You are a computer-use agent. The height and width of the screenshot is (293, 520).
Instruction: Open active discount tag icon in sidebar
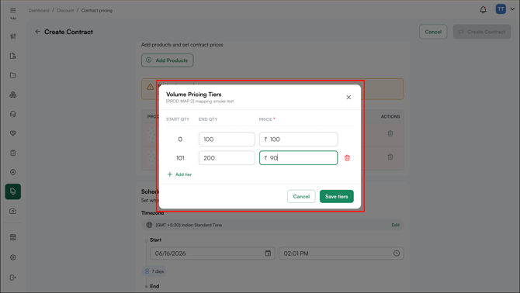click(x=13, y=191)
